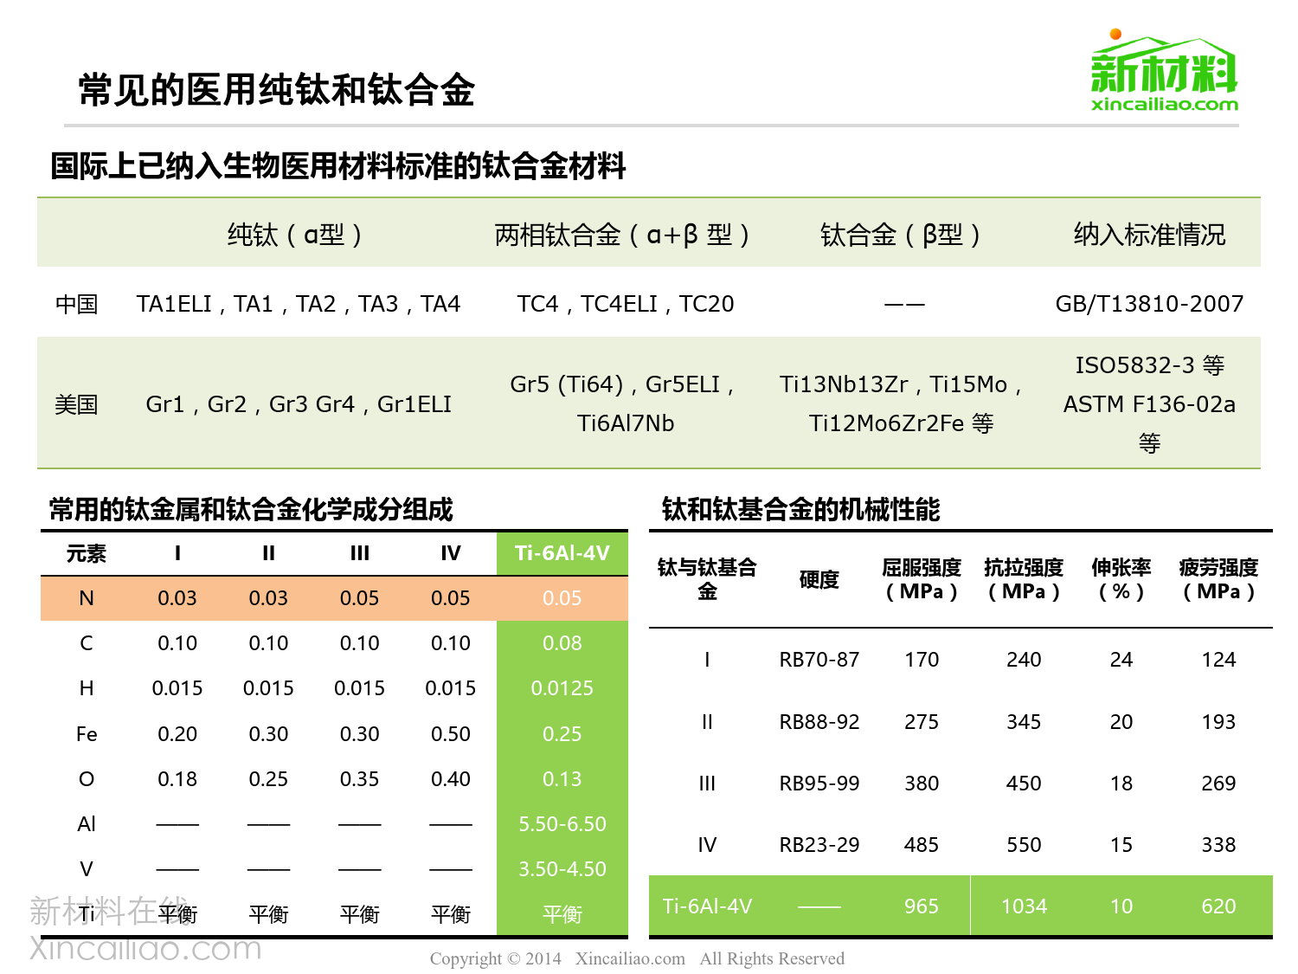Click the 元素 column header
Image resolution: width=1298 pixels, height=974 pixels.
click(x=87, y=553)
